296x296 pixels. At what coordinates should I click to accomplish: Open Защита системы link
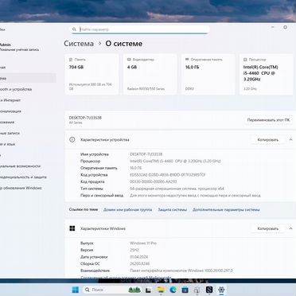click(173, 209)
